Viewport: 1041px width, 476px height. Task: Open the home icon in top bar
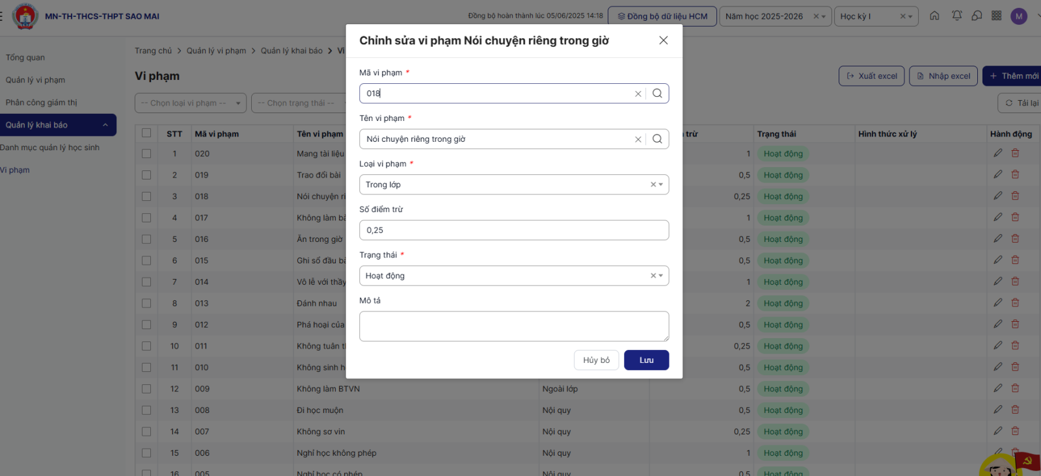[x=934, y=16]
